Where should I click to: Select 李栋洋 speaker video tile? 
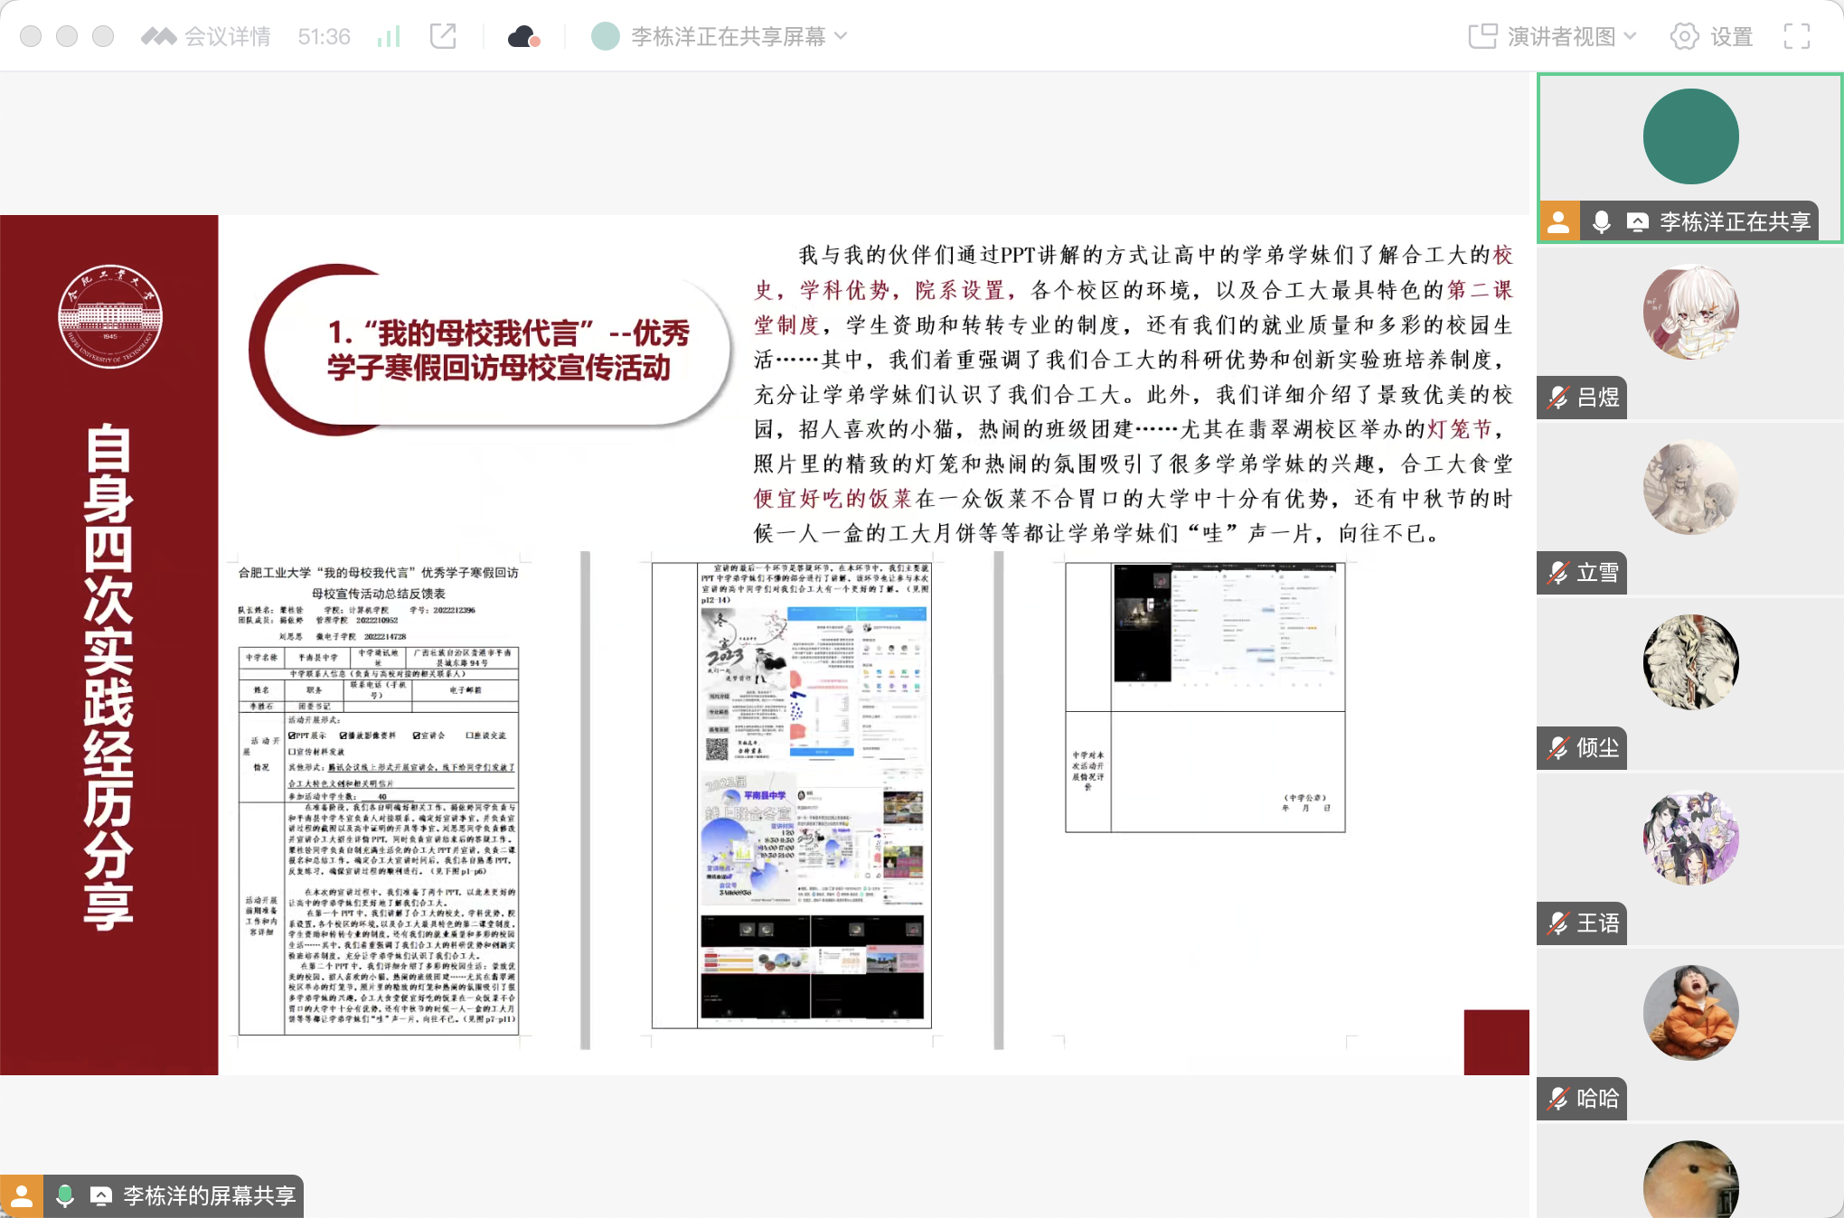pos(1689,137)
